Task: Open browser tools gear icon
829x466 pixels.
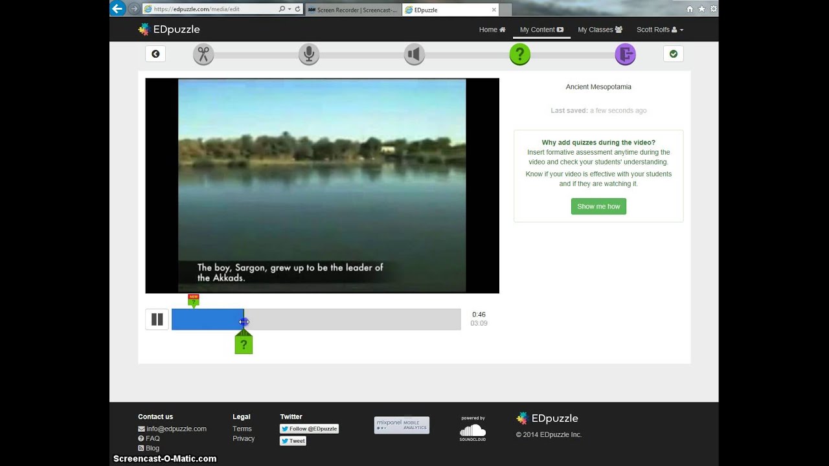Action: pos(714,9)
